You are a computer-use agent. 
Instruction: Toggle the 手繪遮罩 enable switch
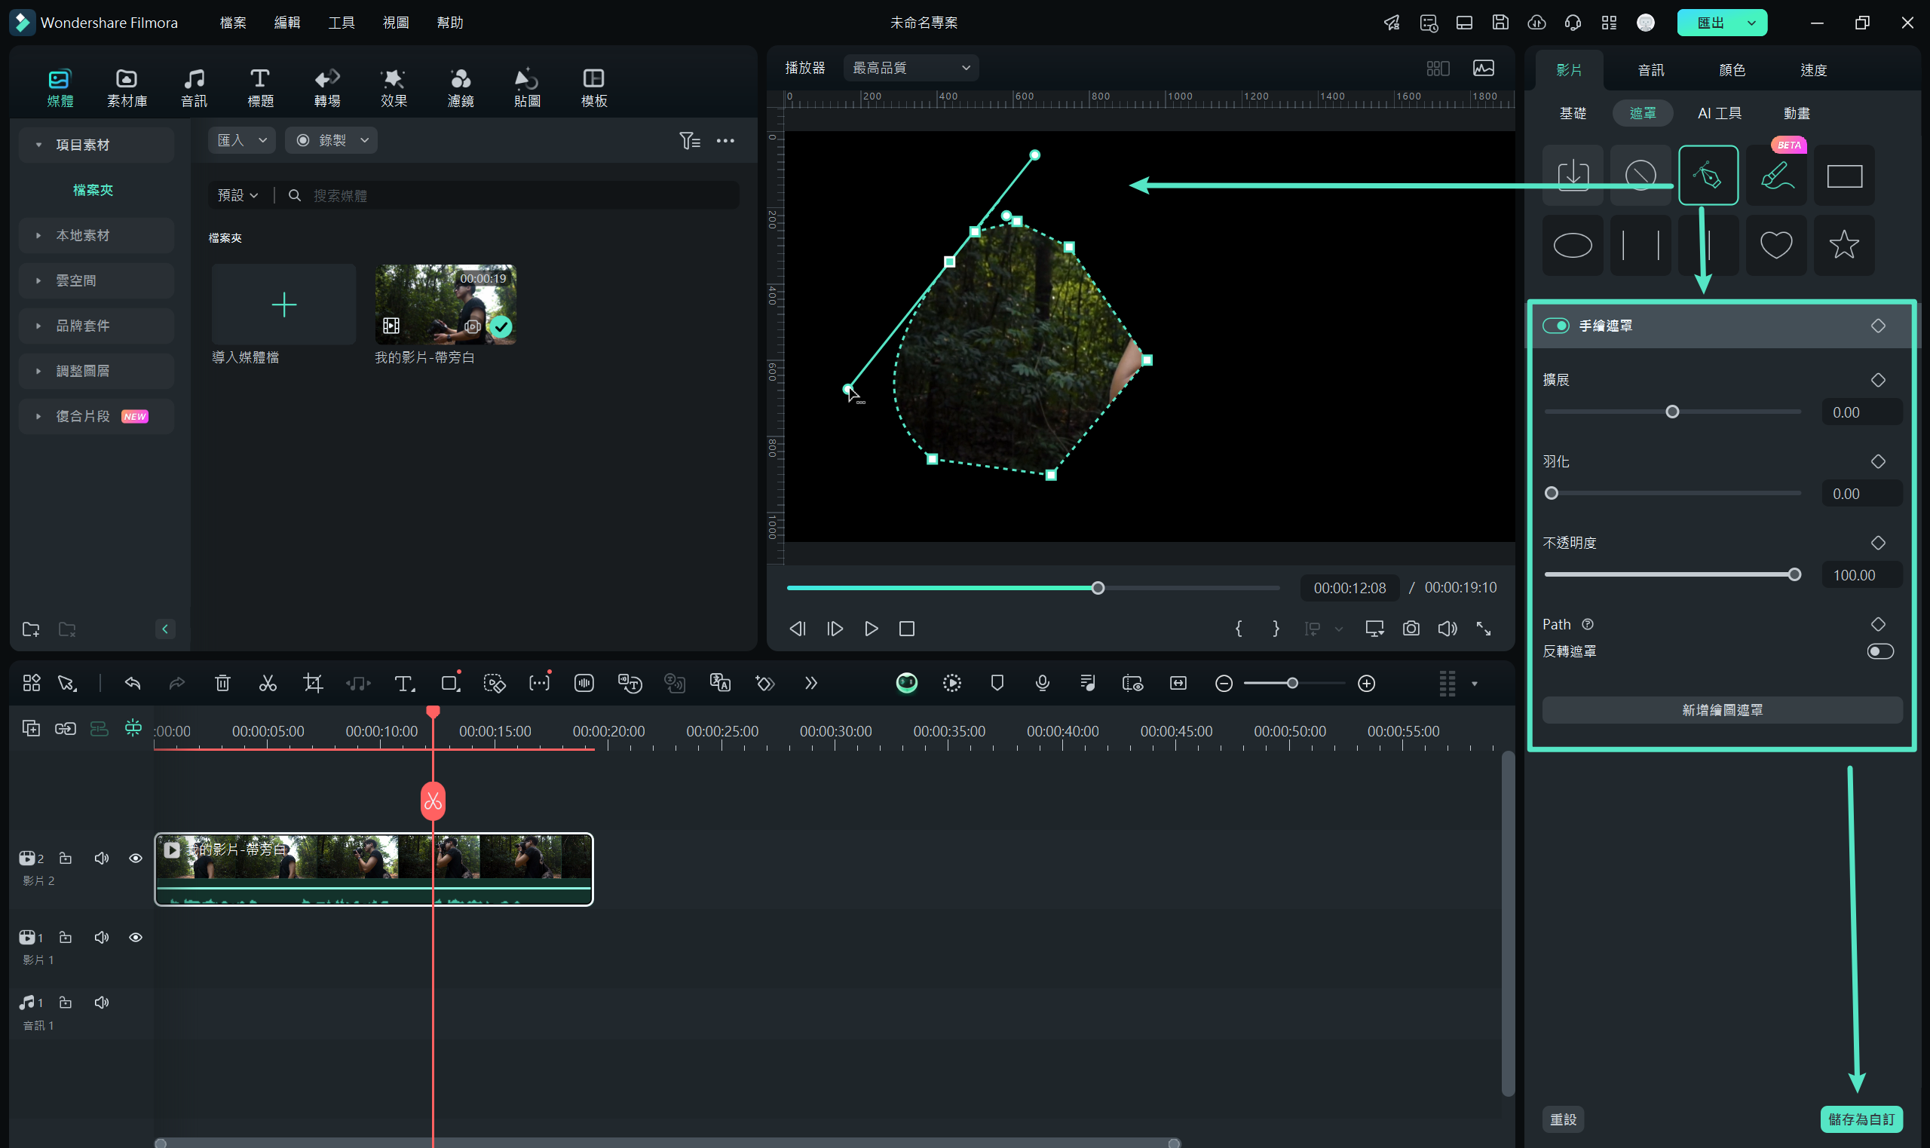[x=1557, y=326]
